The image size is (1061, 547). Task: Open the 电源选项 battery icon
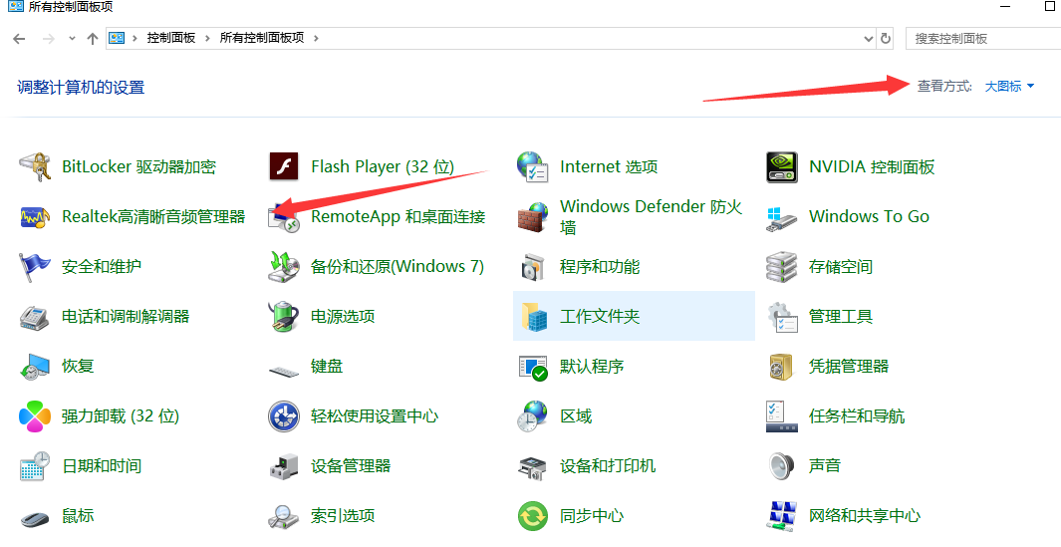284,317
